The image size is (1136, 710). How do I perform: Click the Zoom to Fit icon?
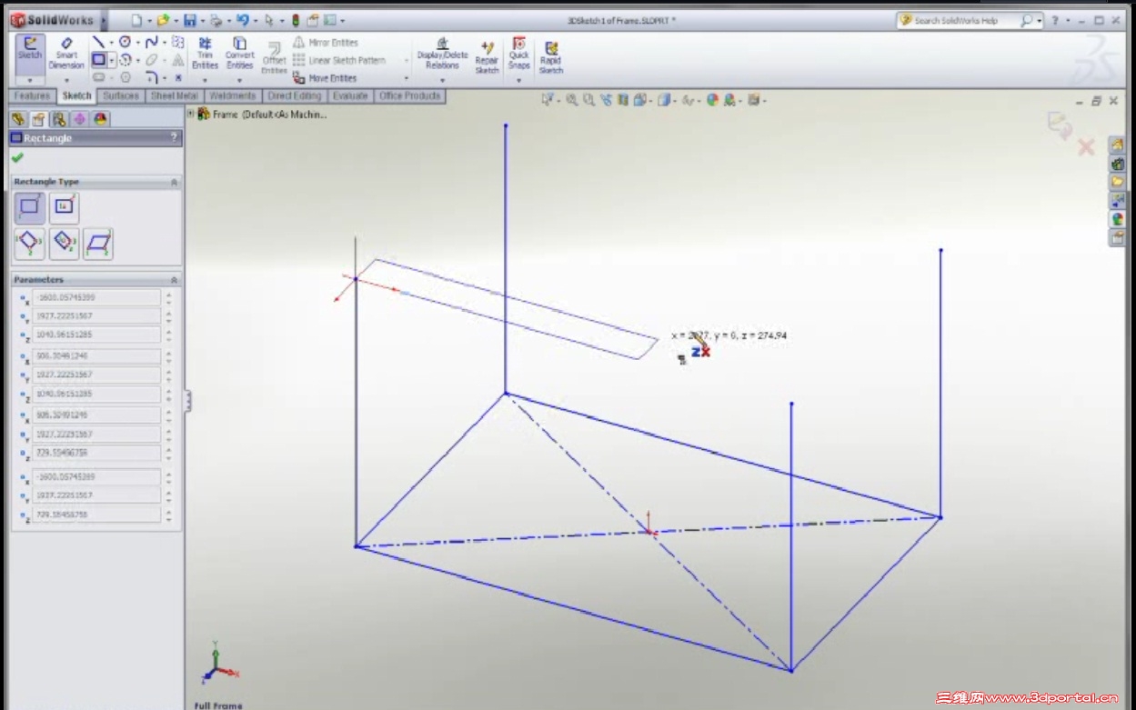tap(572, 101)
